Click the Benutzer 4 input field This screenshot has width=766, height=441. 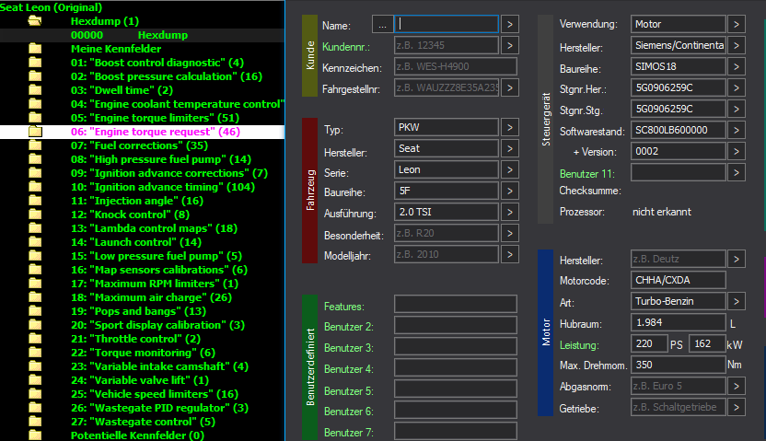pos(456,367)
